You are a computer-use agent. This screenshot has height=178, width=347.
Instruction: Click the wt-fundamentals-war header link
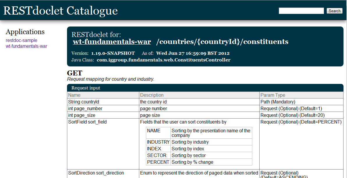pyautogui.click(x=112, y=42)
